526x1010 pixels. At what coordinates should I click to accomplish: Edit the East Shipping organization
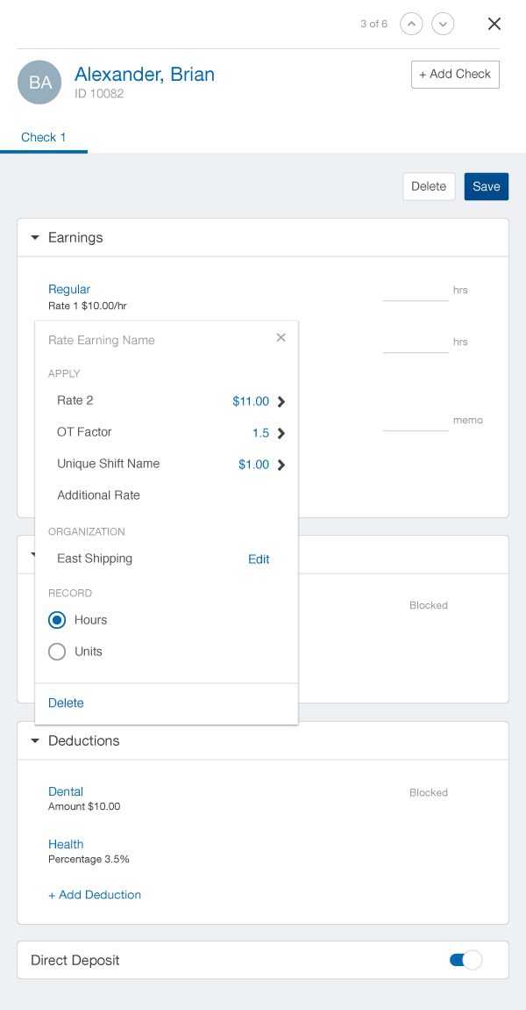tap(259, 559)
